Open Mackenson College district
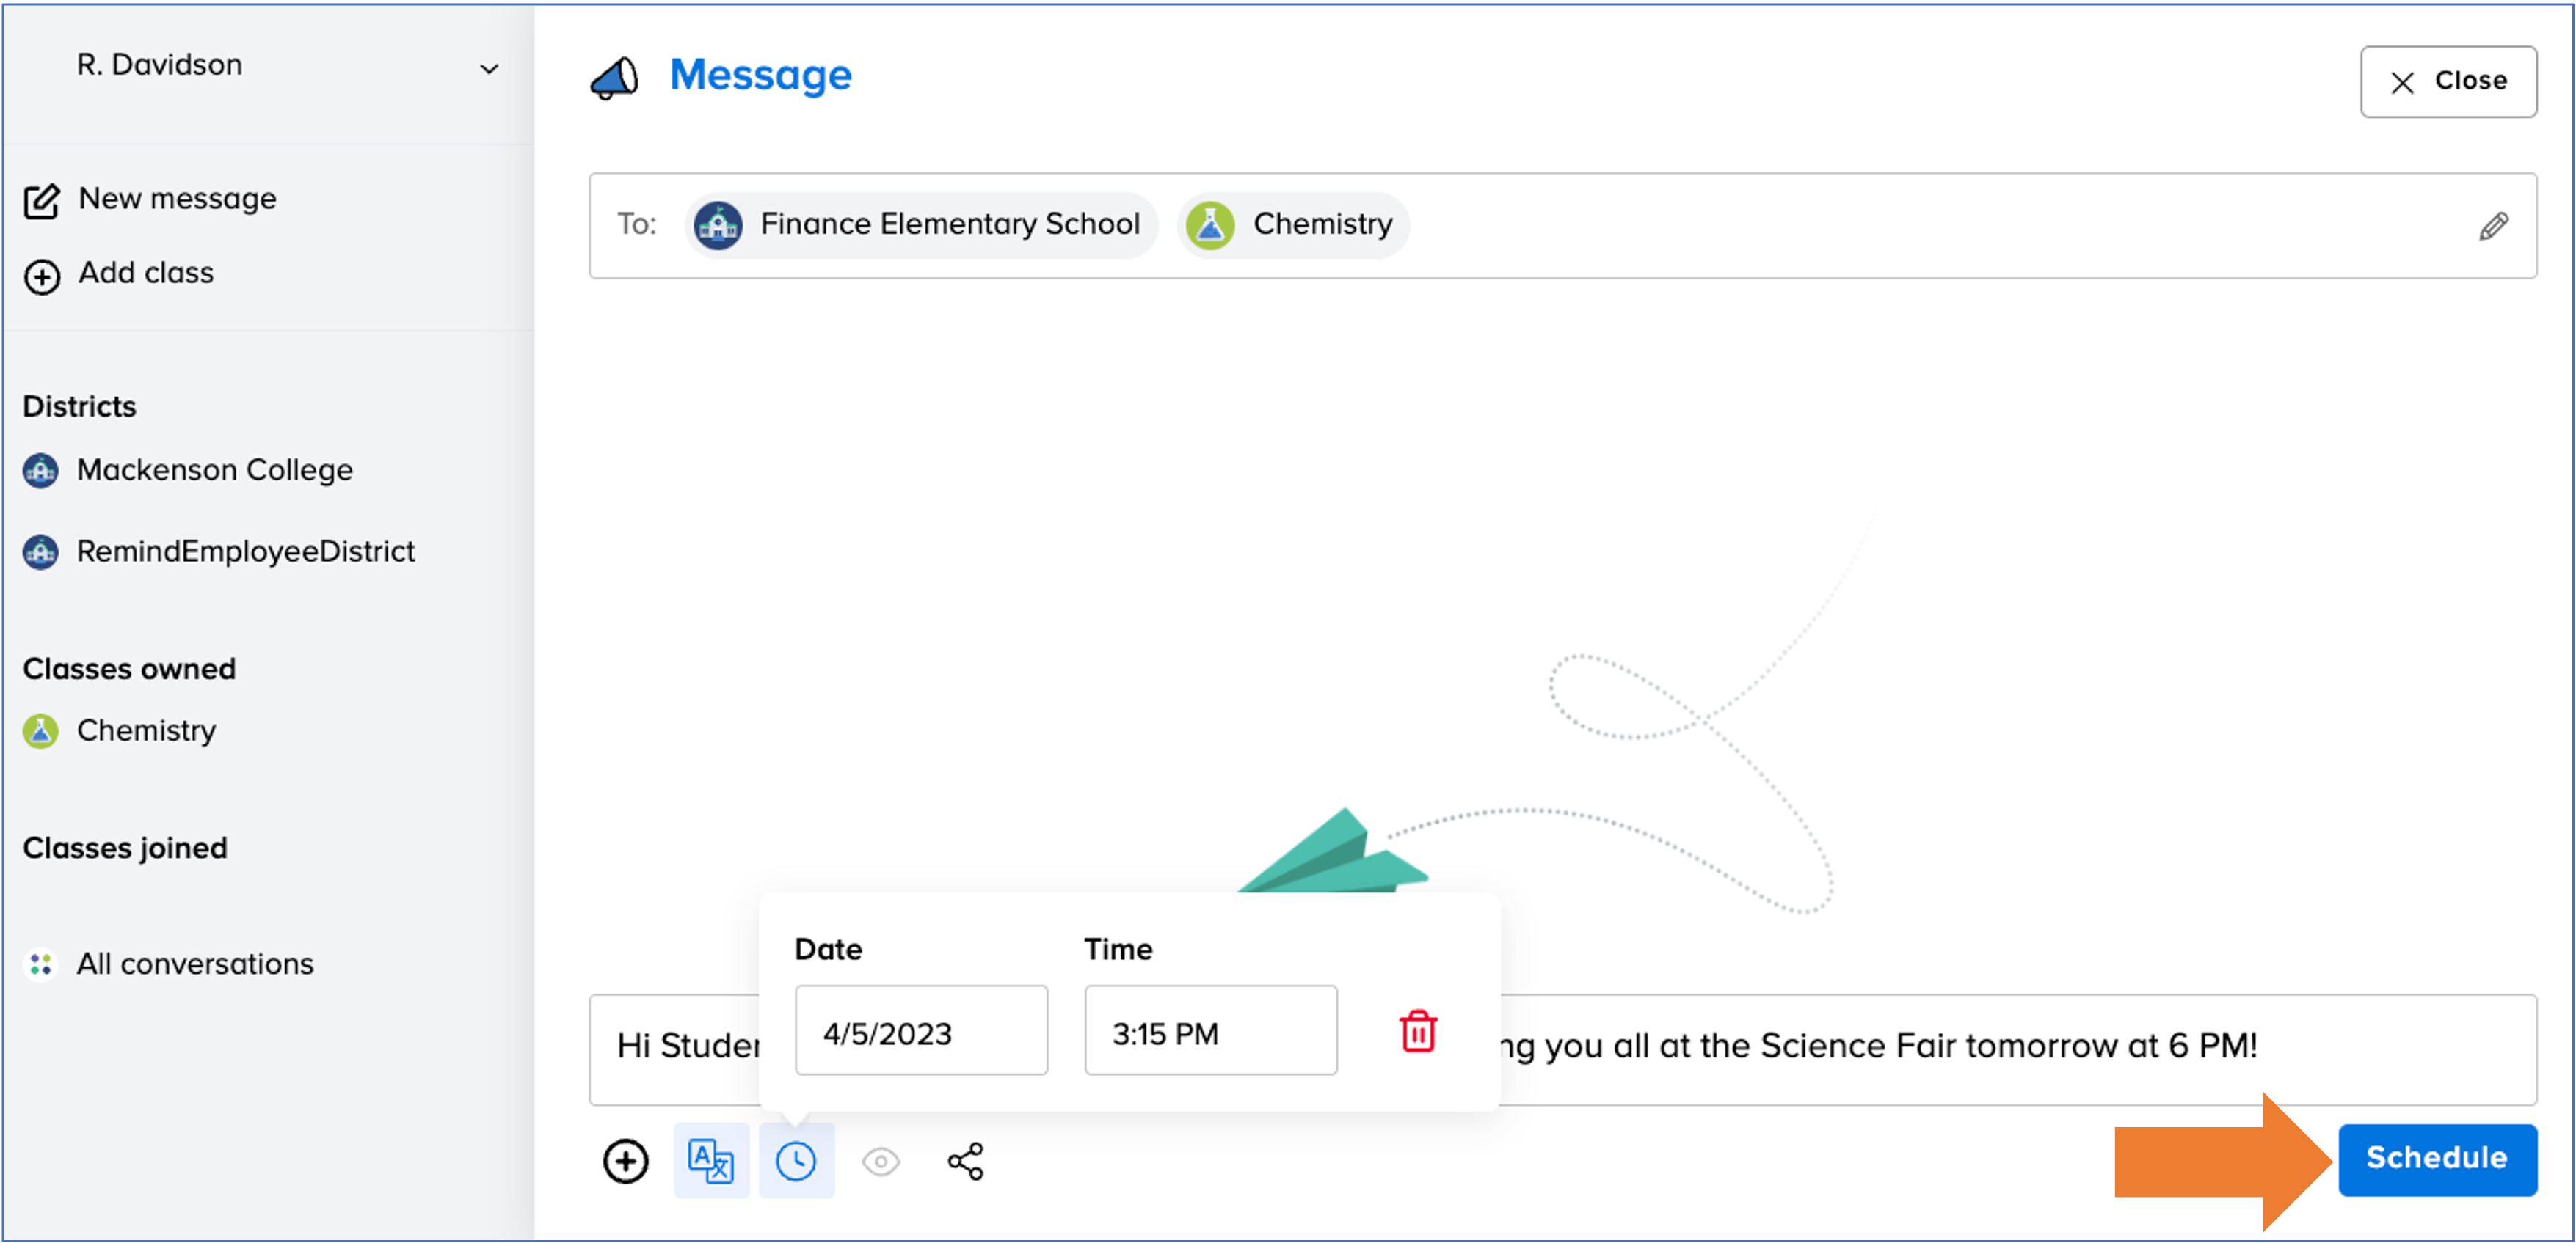 pyautogui.click(x=214, y=469)
